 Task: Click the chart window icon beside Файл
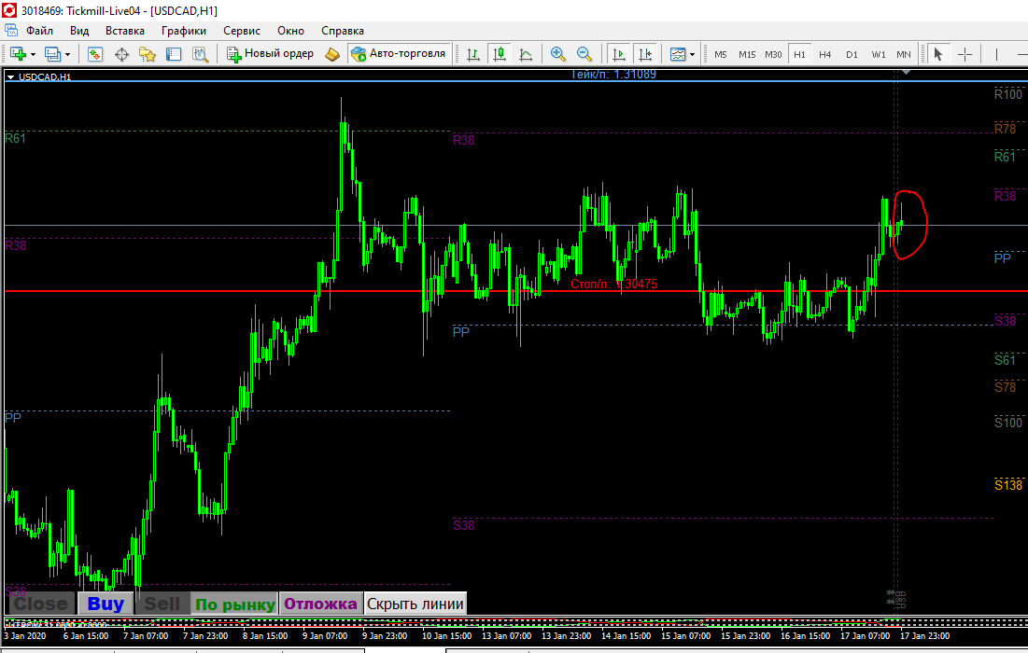point(11,30)
